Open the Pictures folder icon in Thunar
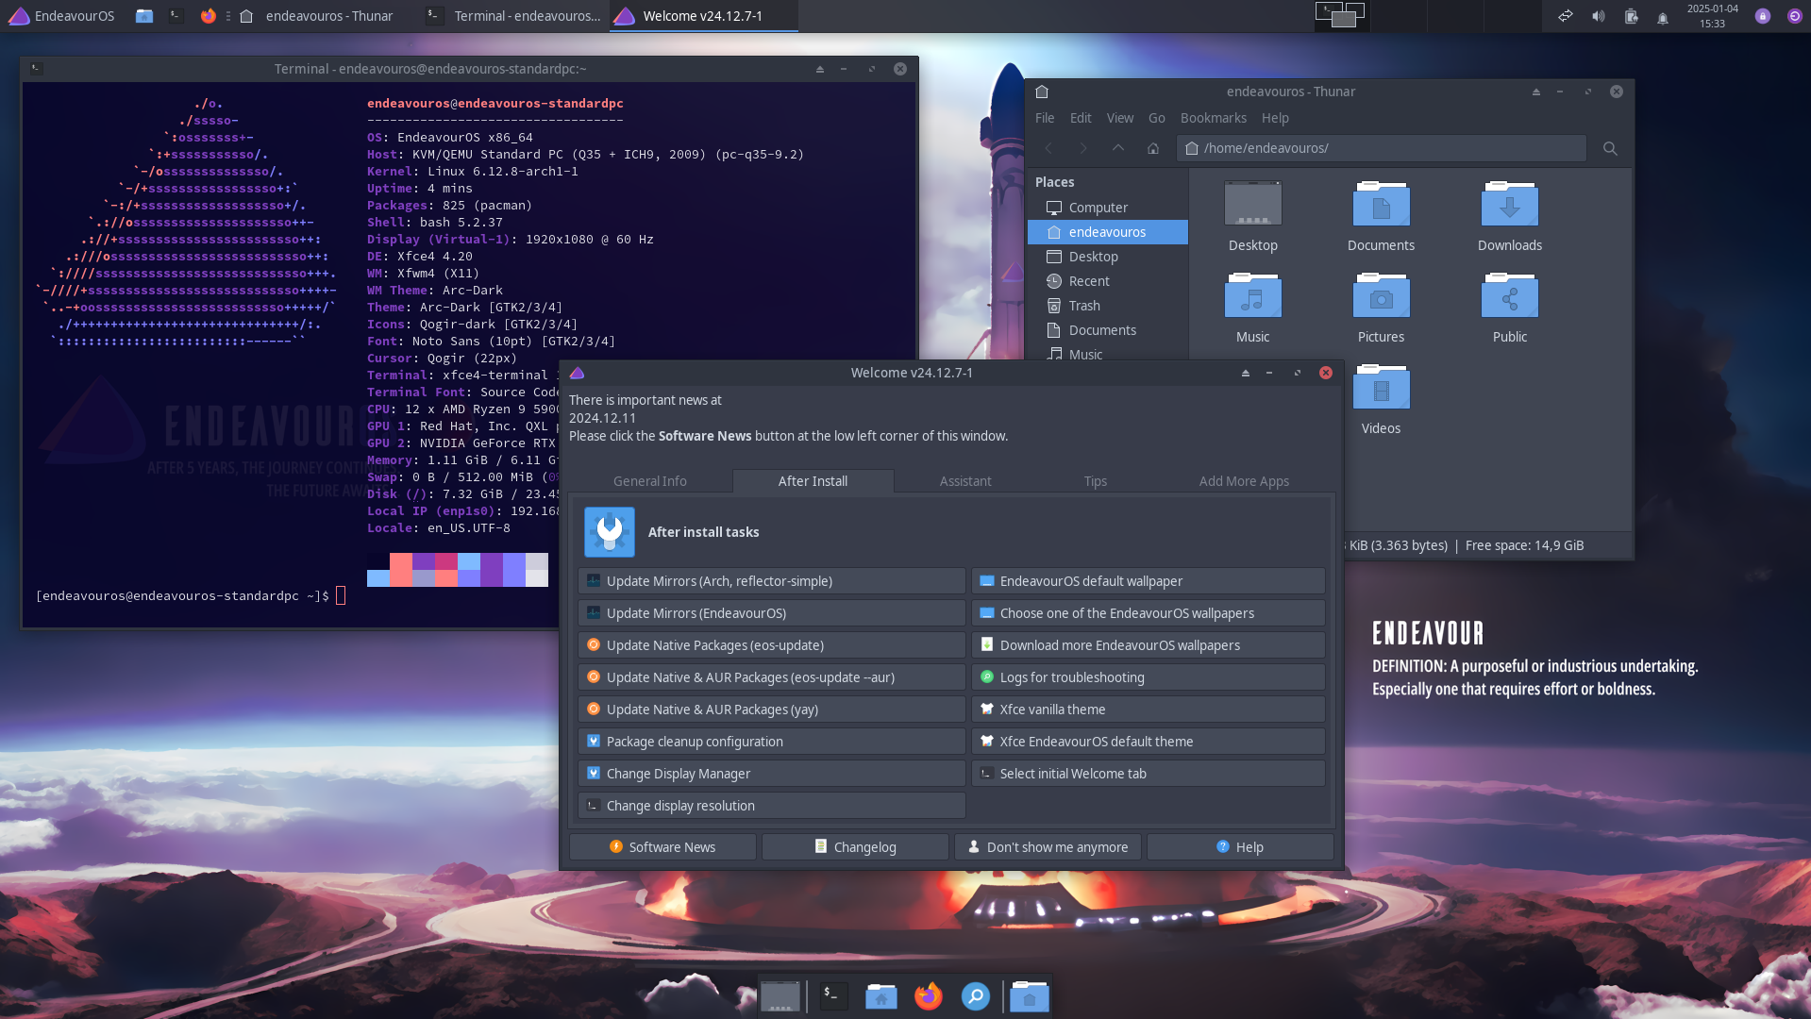 pyautogui.click(x=1381, y=296)
